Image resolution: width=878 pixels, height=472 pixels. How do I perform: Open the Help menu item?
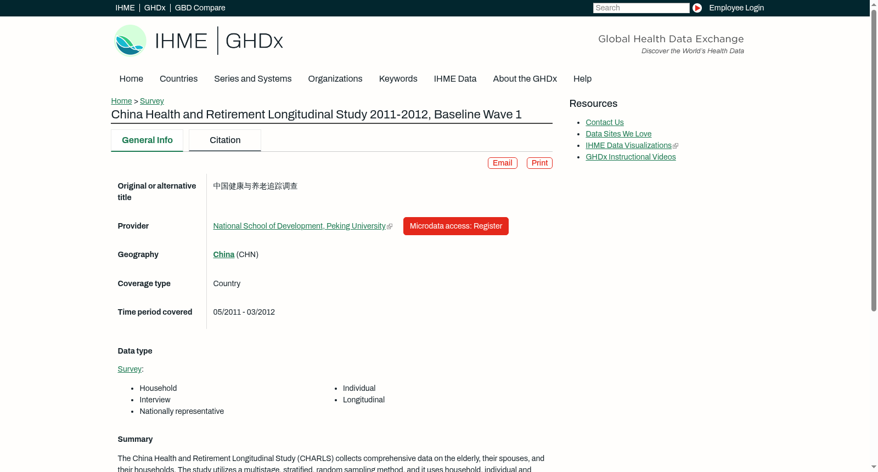pos(583,79)
